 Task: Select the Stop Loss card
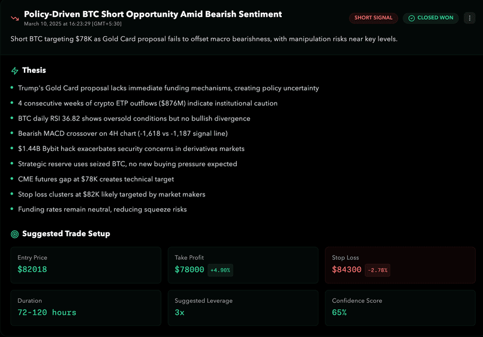pos(400,265)
